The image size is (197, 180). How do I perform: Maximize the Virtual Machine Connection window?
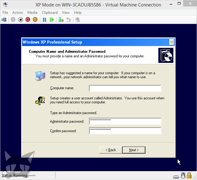tap(179, 3)
